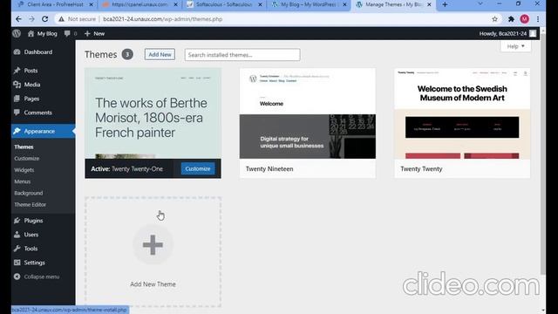Go forward in browser history
558x314 pixels.
[x=31, y=19]
